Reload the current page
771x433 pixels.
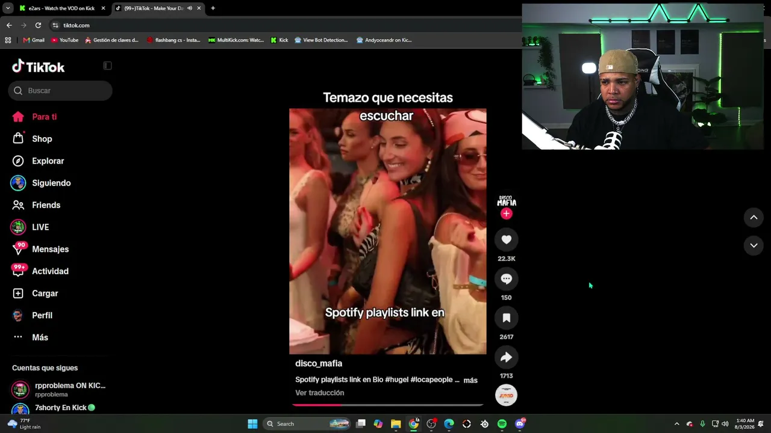pos(38,25)
